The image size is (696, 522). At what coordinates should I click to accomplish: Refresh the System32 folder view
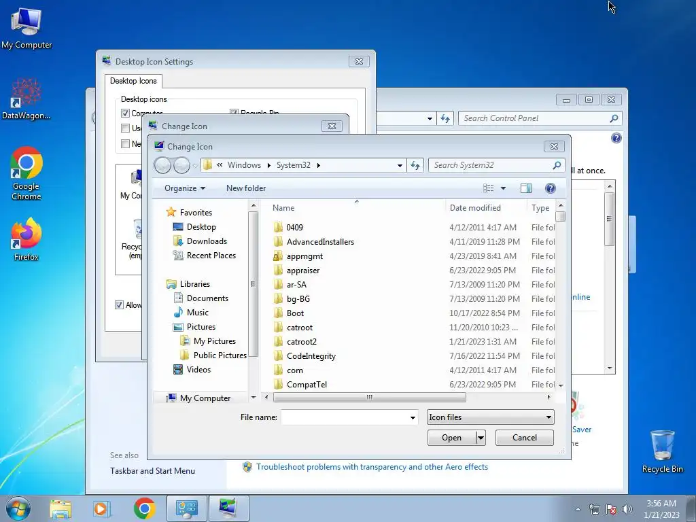coord(415,165)
